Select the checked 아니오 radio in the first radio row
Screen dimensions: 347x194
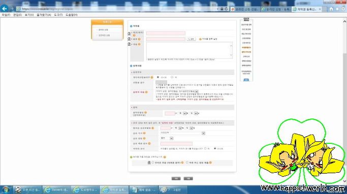158,77
